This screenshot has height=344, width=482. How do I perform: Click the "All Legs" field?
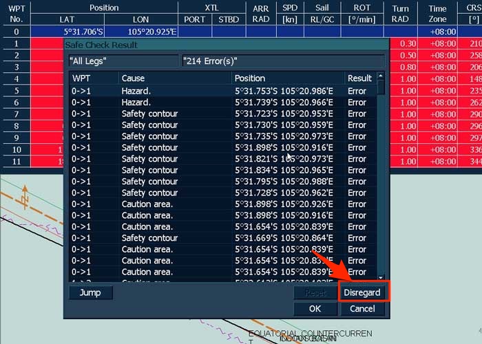(x=123, y=61)
